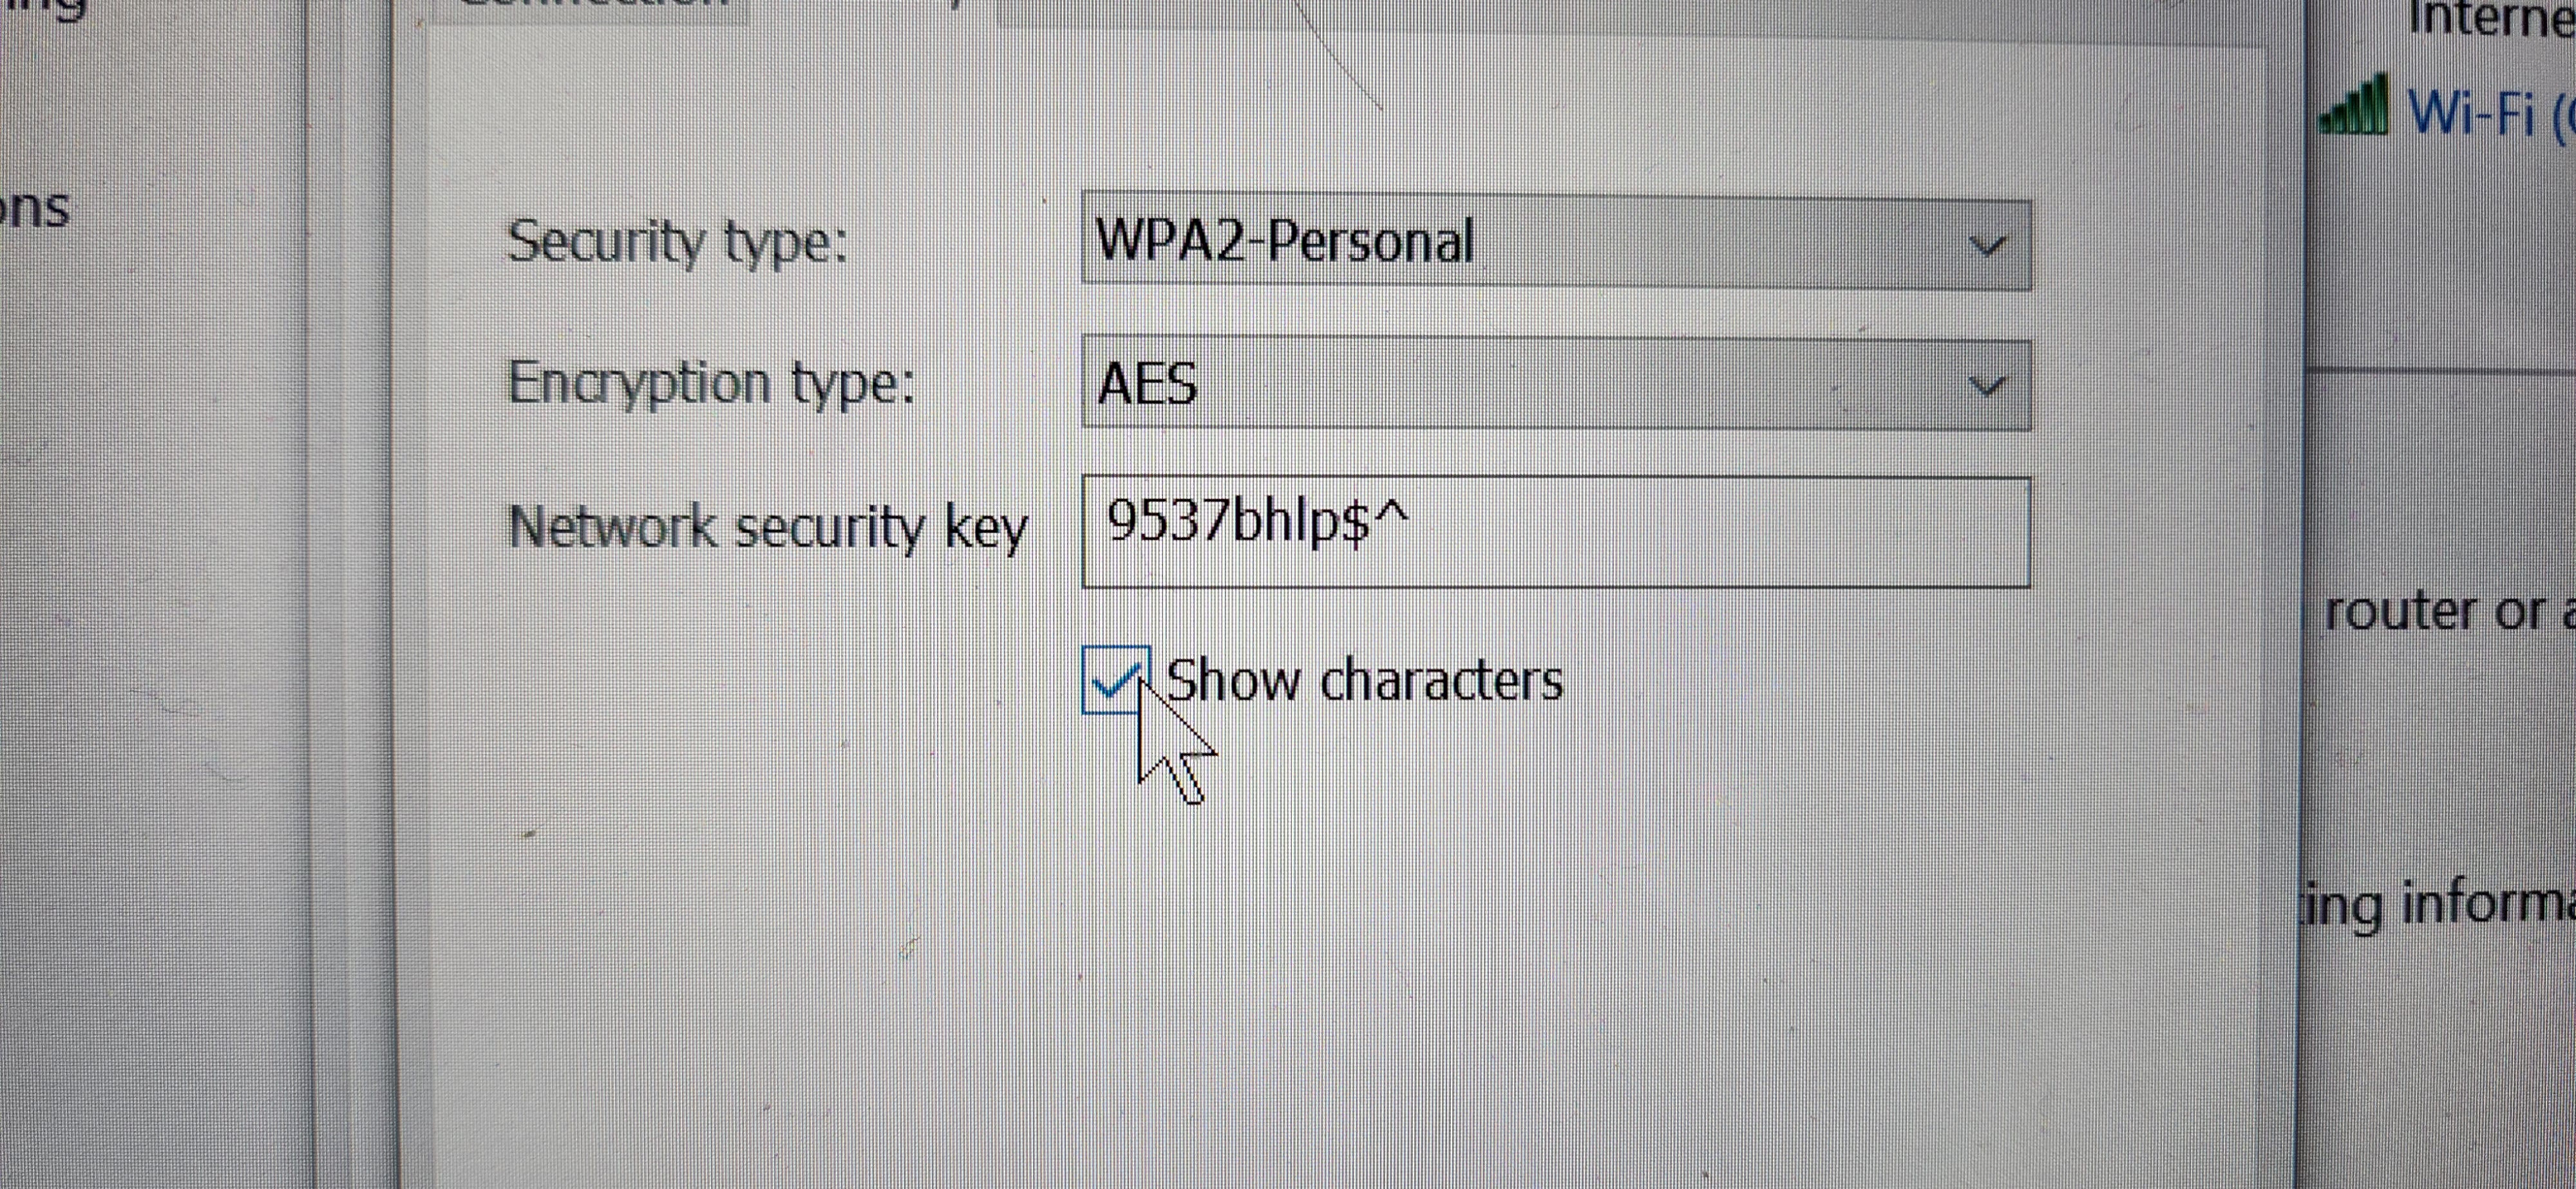Screen dimensions: 2576x1189
Task: Click the Encryption type label
Action: [x=711, y=385]
